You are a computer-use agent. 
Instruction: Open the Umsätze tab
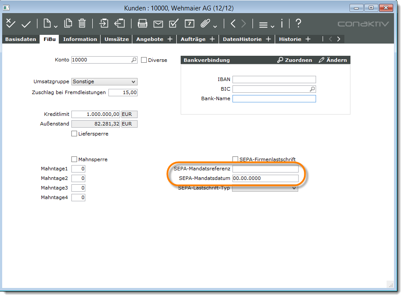click(x=116, y=39)
